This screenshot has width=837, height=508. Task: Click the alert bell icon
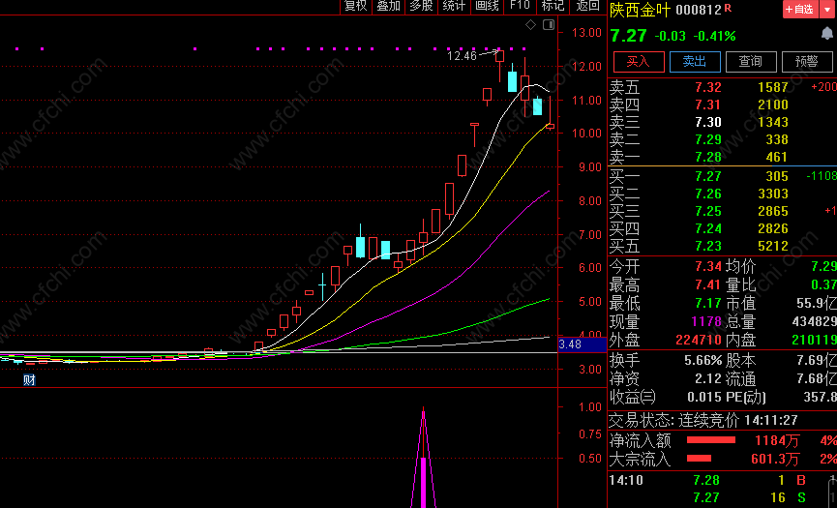click(x=827, y=34)
